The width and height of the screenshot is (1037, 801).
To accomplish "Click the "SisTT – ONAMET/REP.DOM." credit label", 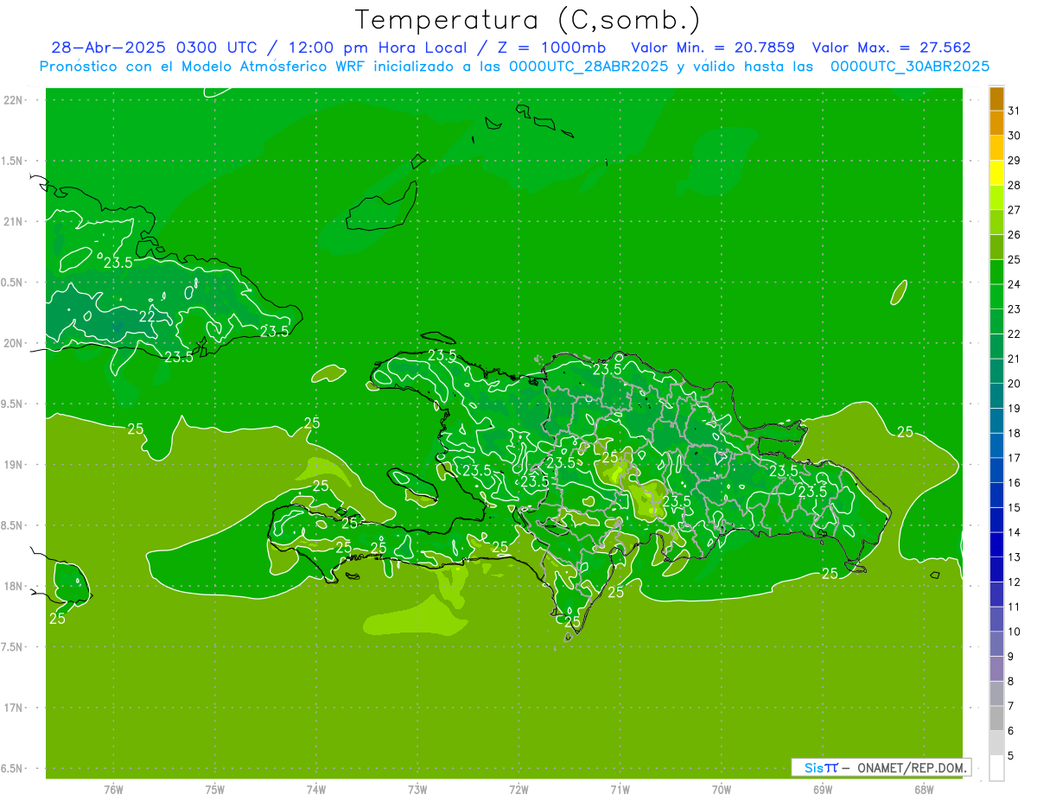I will 881,767.
